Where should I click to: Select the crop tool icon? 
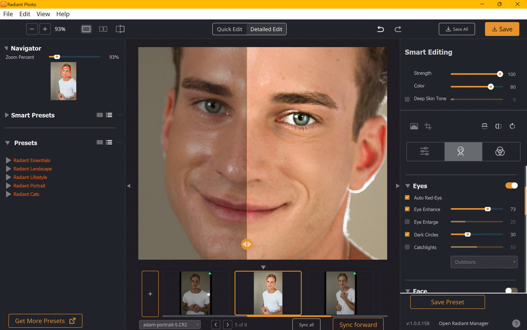pyautogui.click(x=428, y=126)
